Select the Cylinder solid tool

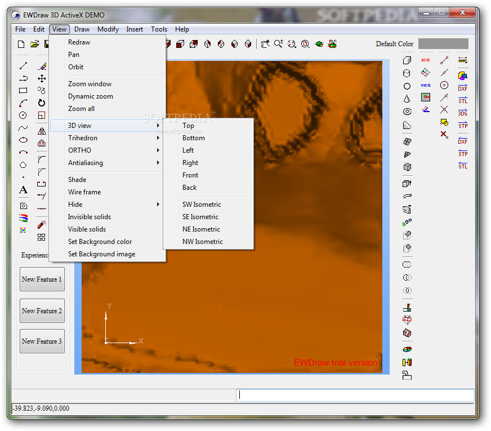click(x=407, y=73)
